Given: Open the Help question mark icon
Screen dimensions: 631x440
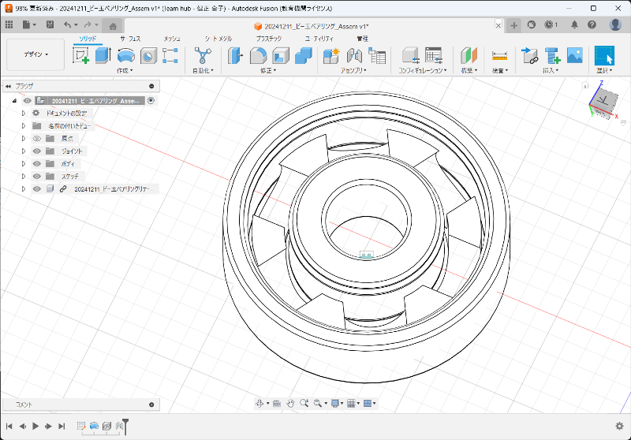Looking at the screenshot, I should (x=592, y=25).
